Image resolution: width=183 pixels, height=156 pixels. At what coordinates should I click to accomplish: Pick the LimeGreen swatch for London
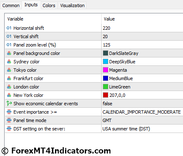[105, 87]
